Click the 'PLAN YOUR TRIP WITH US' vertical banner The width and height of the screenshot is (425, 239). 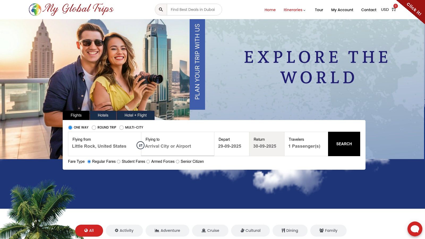tap(197, 64)
